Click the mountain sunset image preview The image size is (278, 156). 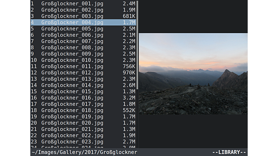click(193, 74)
